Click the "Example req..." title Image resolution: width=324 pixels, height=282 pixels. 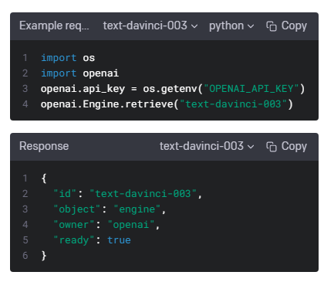(54, 25)
